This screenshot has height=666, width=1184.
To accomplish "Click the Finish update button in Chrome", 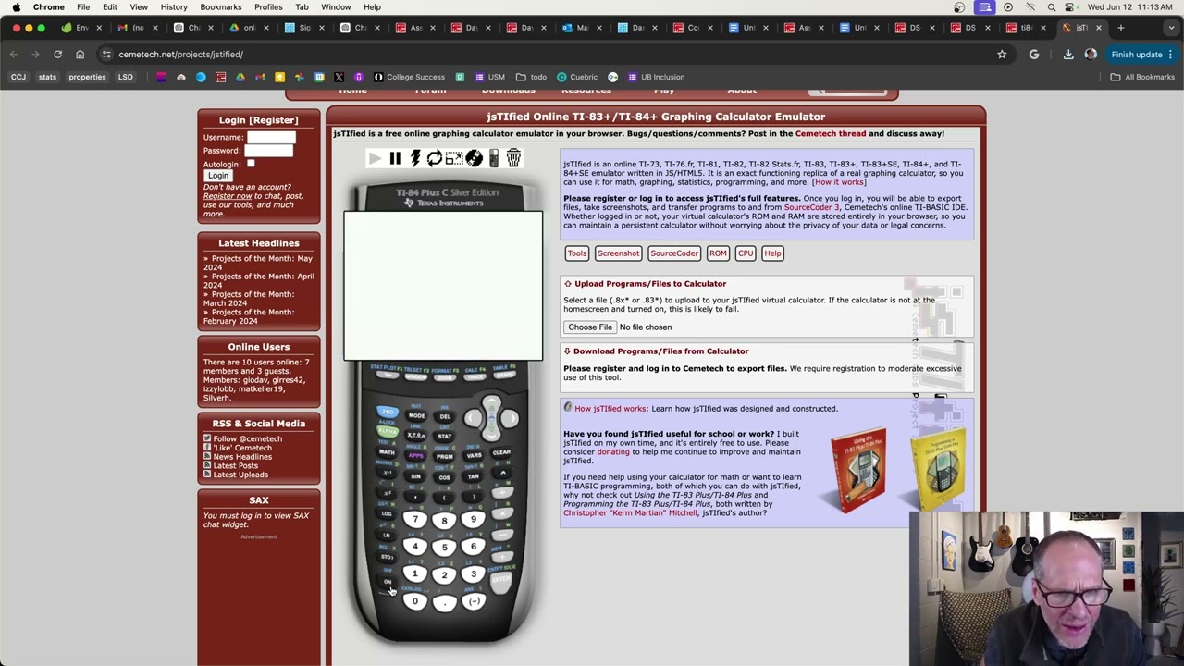I will (x=1141, y=55).
